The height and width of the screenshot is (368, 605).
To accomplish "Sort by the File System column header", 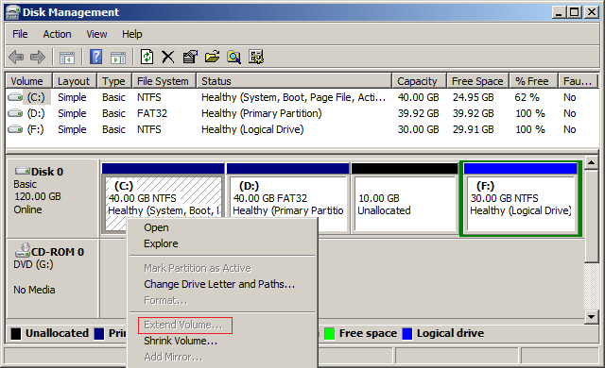I will 164,81.
